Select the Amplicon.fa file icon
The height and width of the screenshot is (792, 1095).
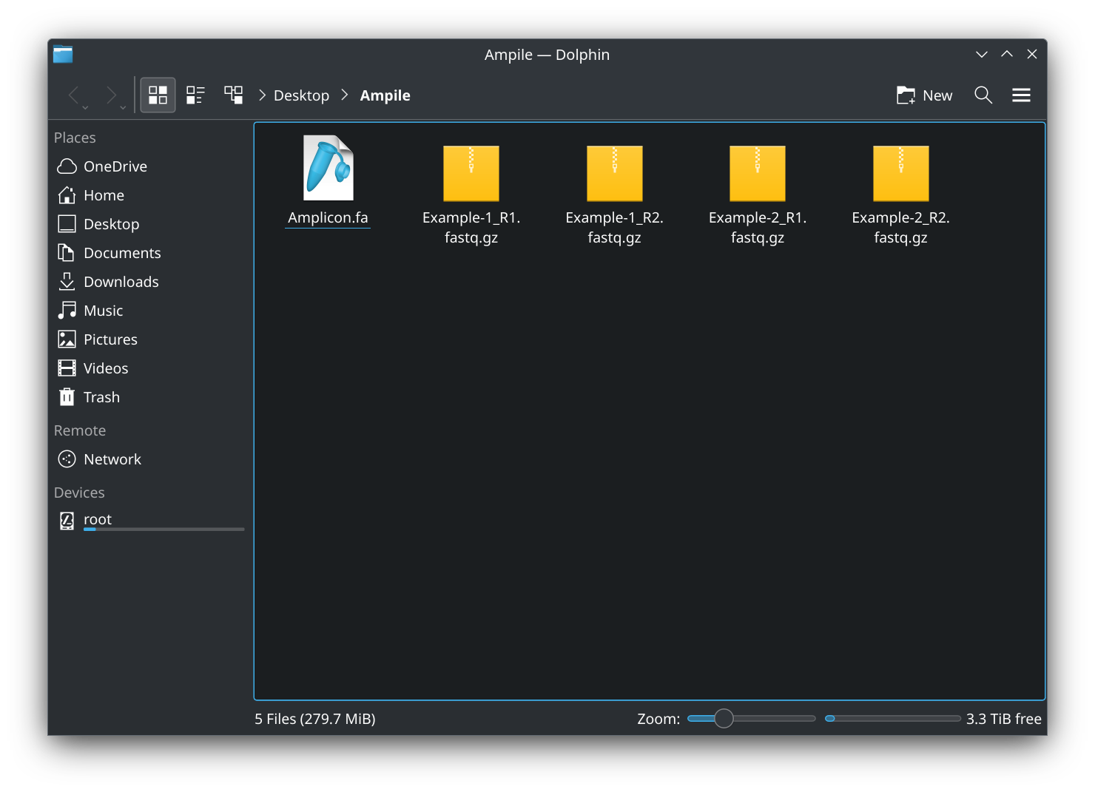click(328, 168)
